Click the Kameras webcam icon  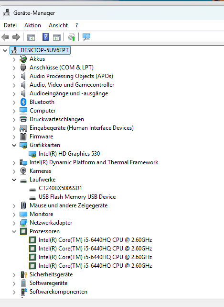[23, 171]
